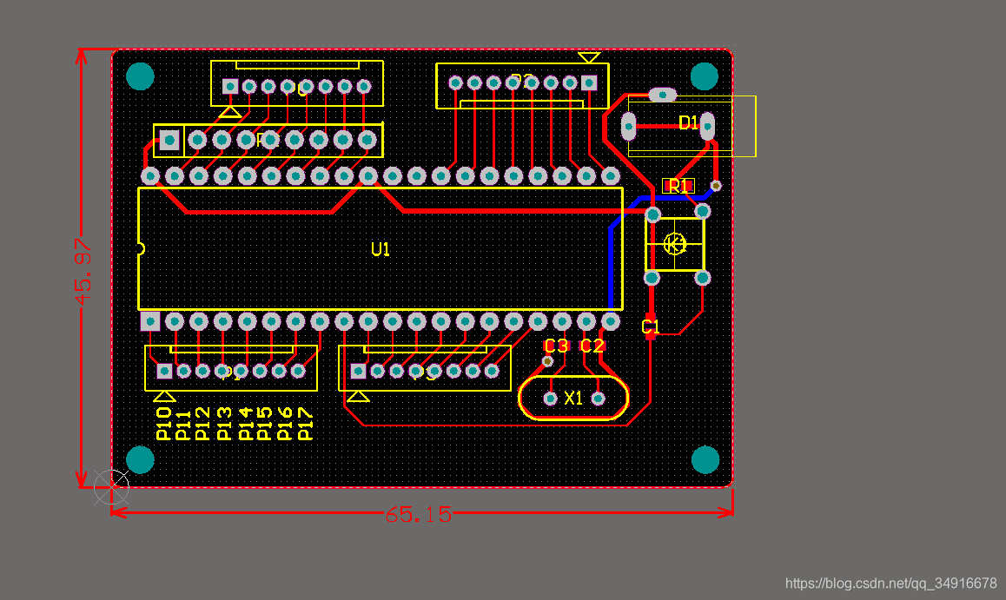Select the P17 silkscreen text
The width and height of the screenshot is (1006, 600).
(306, 423)
